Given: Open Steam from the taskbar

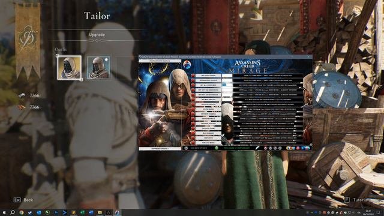Looking at the screenshot, I should tap(30, 212).
